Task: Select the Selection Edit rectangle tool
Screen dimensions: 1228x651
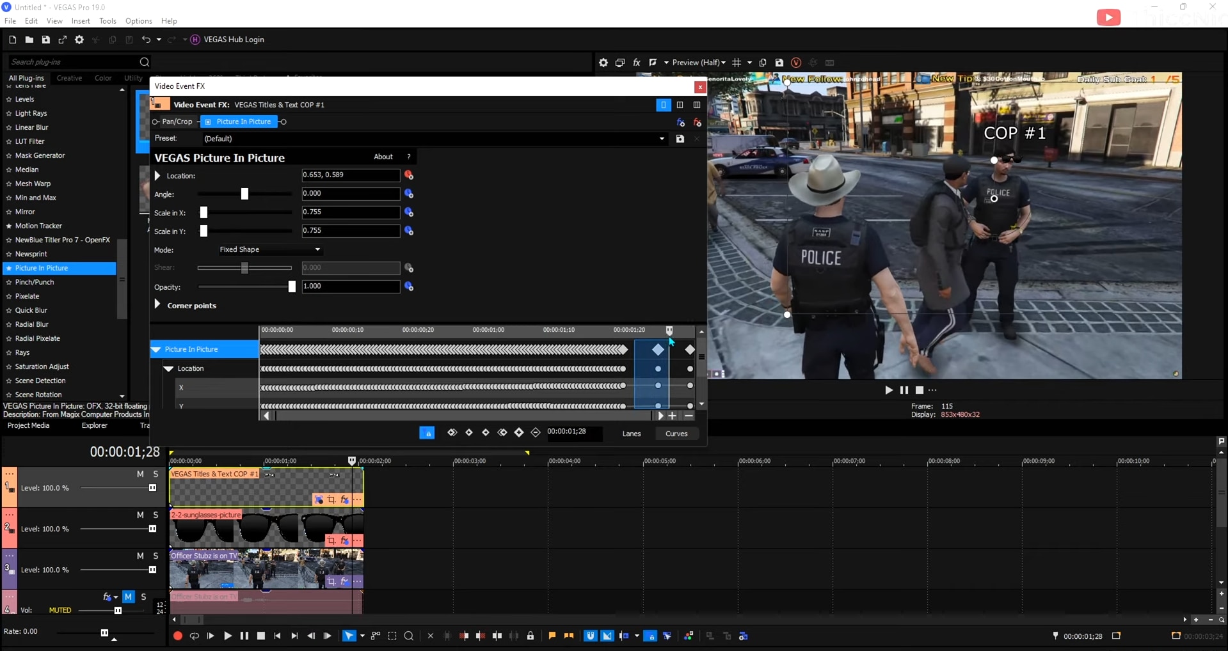Action: click(x=392, y=636)
